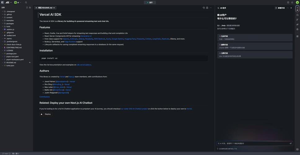Open package.json file
Screen dimensions: 300x155
coord(16,54)
